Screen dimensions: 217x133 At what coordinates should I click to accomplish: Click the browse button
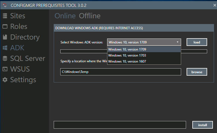(197, 72)
